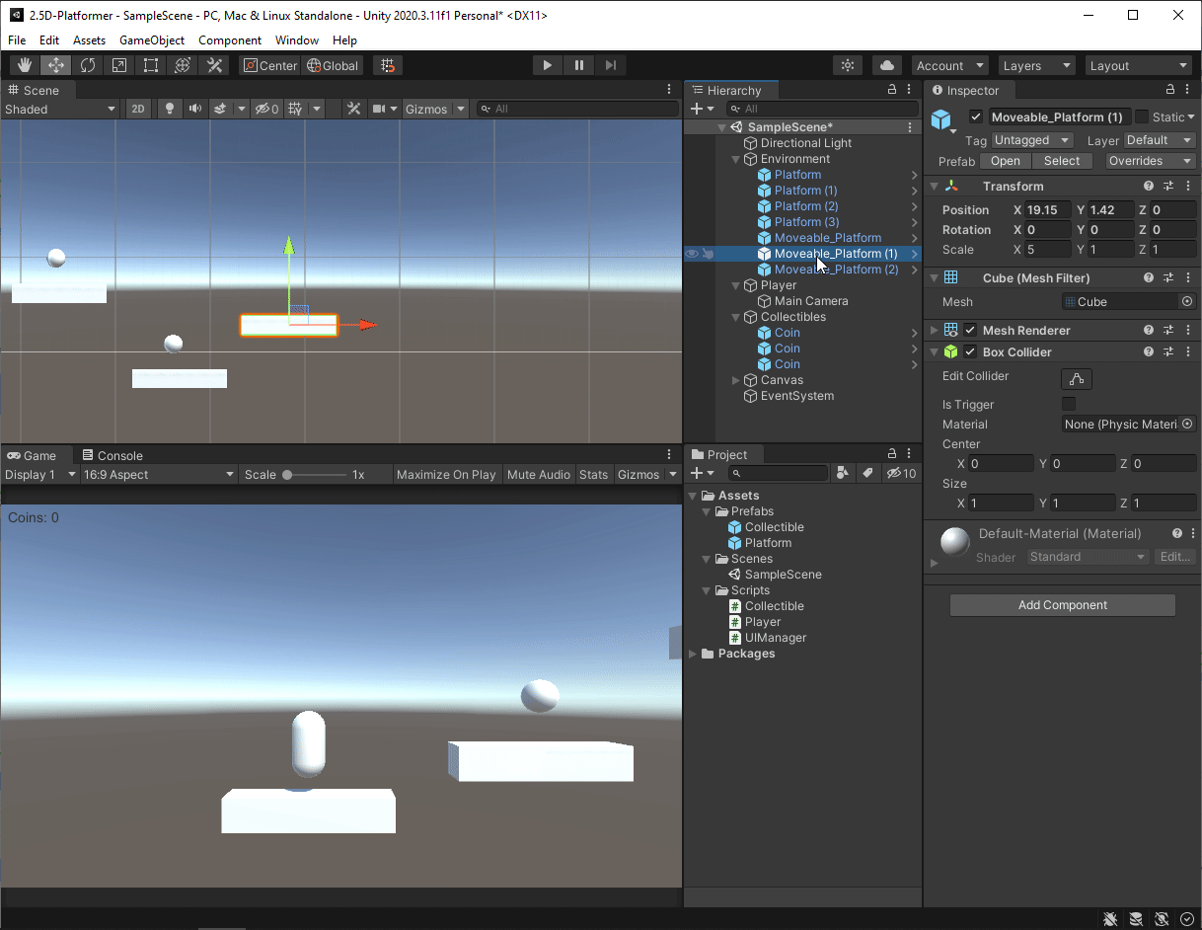Enable Is Trigger on Box Collider
The height and width of the screenshot is (930, 1202).
[x=1069, y=404]
